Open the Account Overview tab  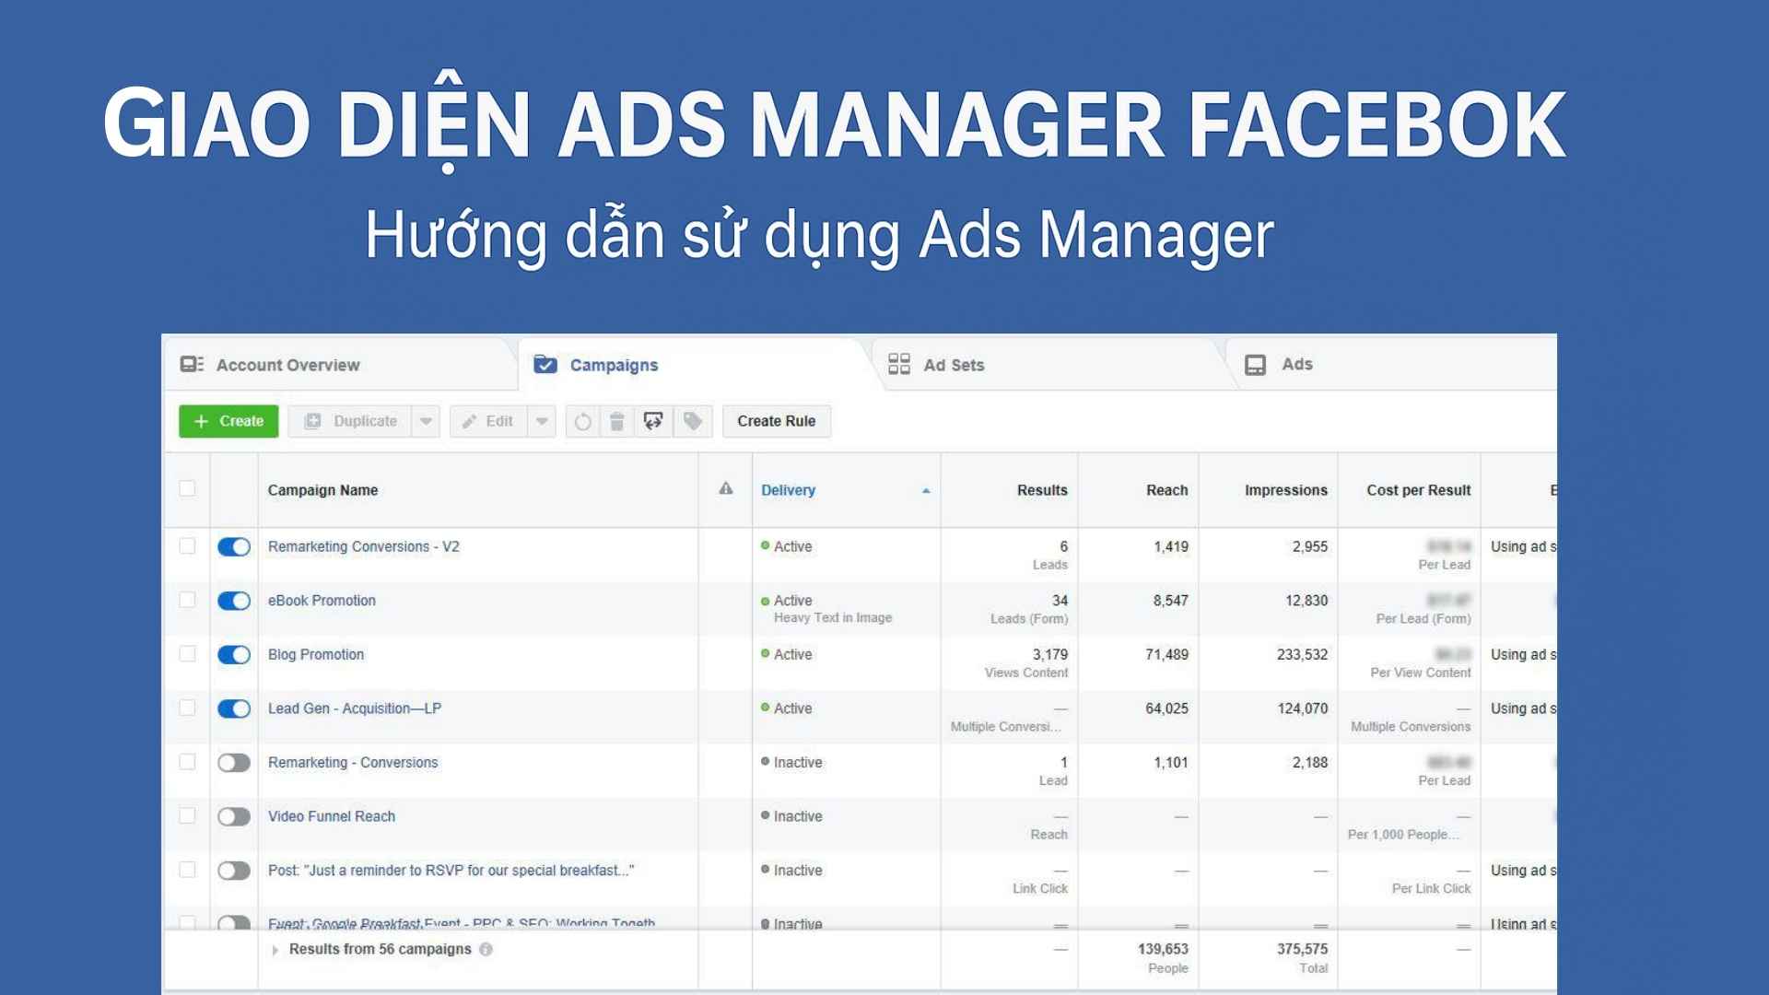[341, 365]
